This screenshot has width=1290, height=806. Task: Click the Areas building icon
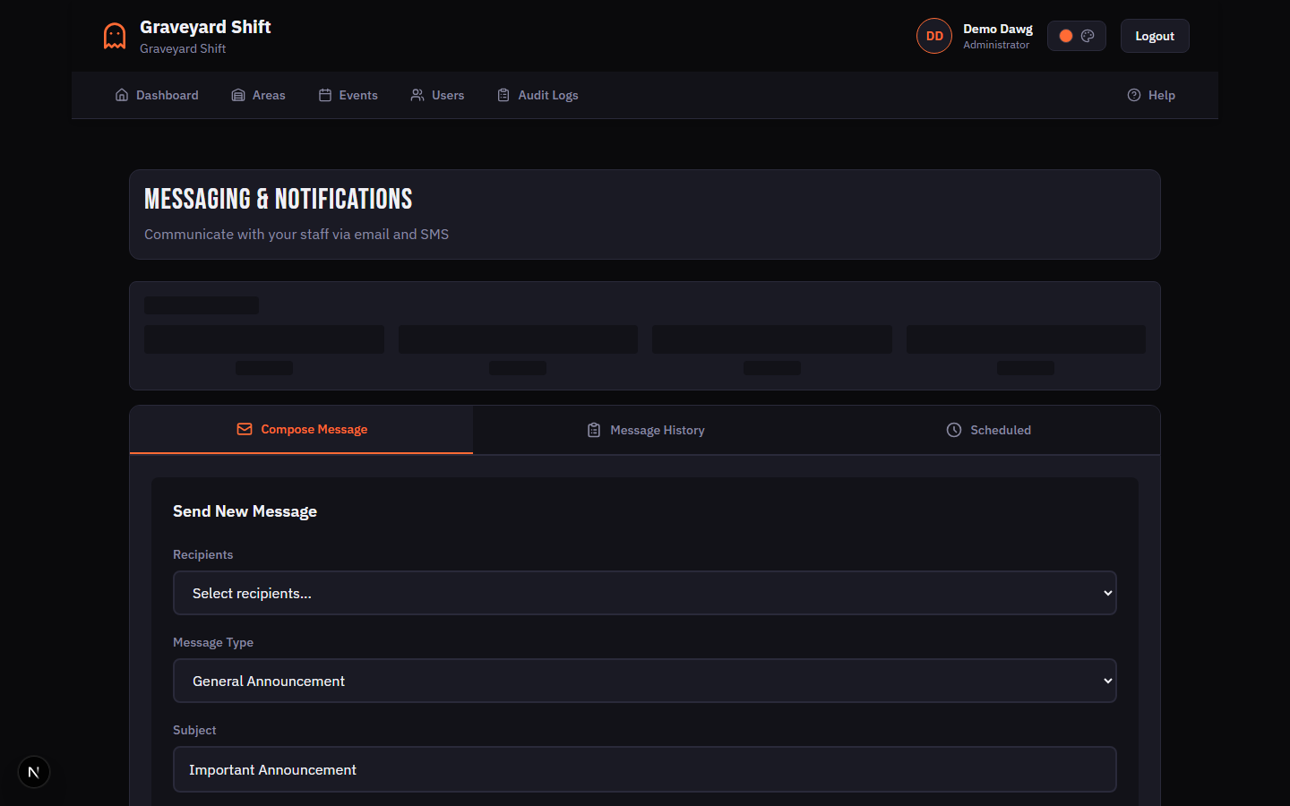pos(238,95)
